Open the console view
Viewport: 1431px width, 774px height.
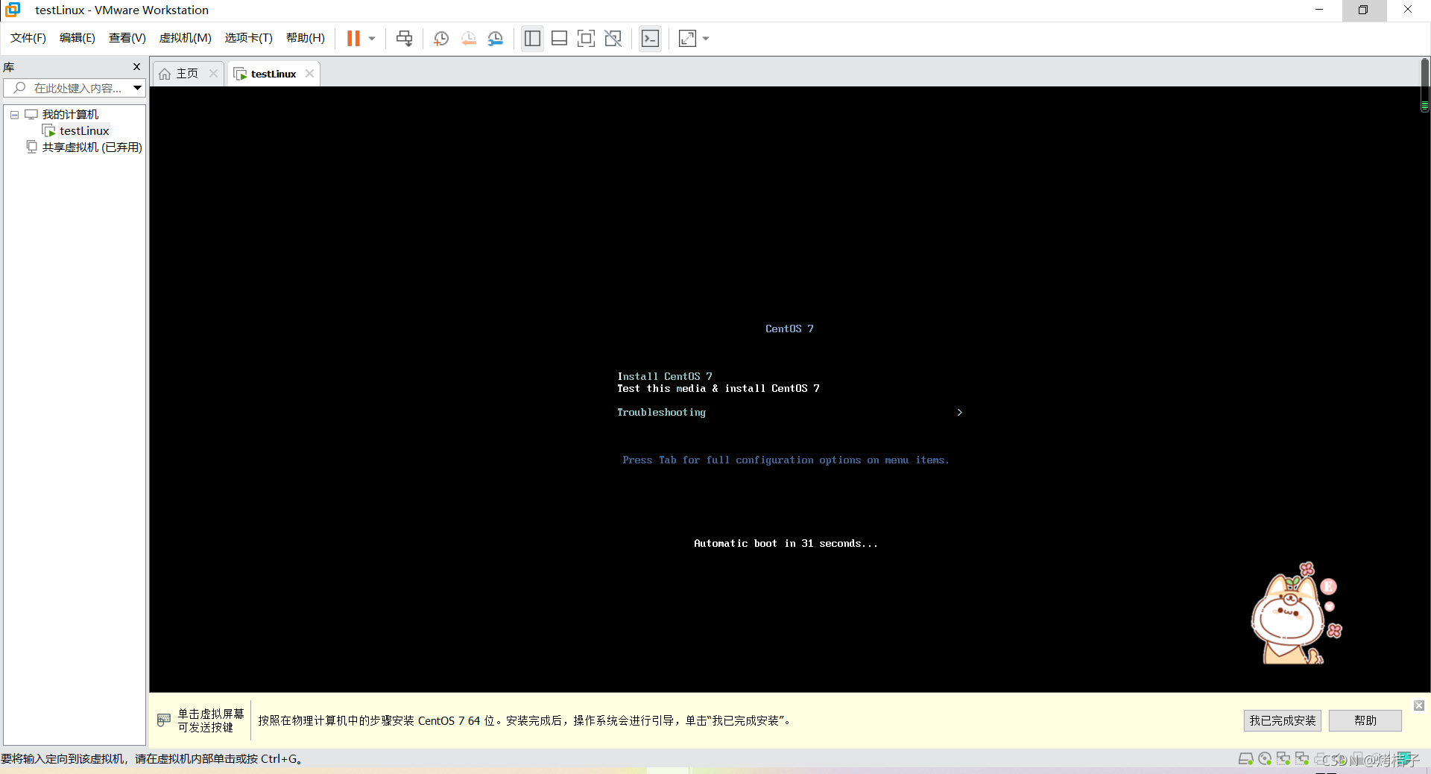pos(650,38)
